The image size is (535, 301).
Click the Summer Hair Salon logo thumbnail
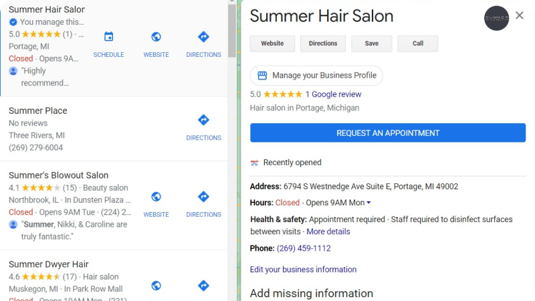496,18
